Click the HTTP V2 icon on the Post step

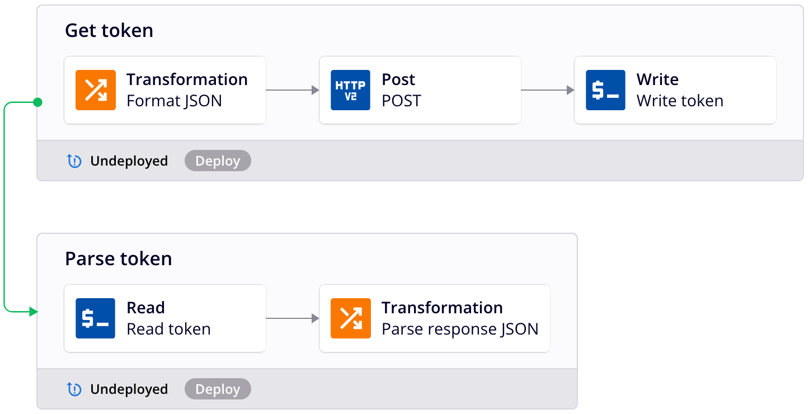click(x=350, y=90)
